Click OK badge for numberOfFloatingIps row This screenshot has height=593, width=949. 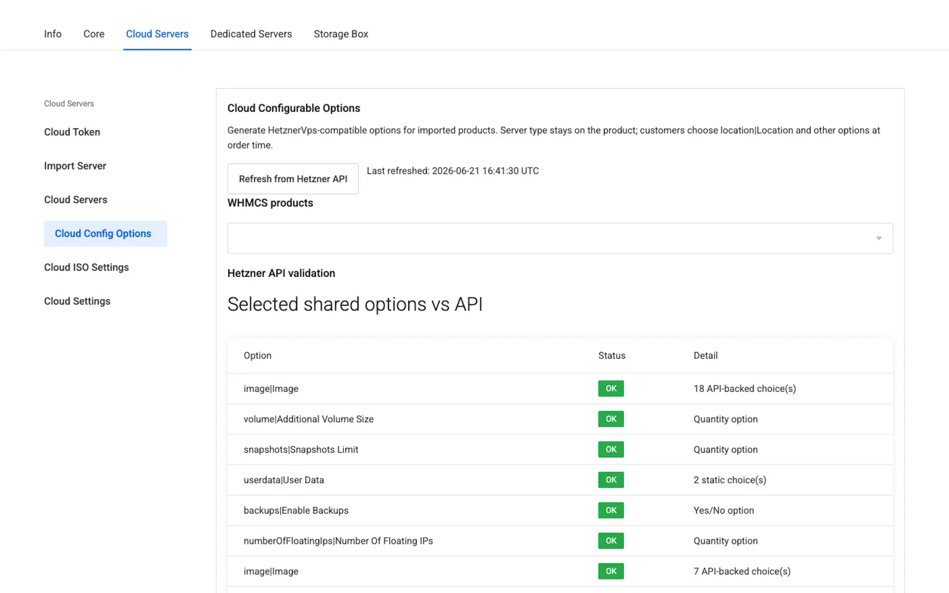pyautogui.click(x=611, y=540)
